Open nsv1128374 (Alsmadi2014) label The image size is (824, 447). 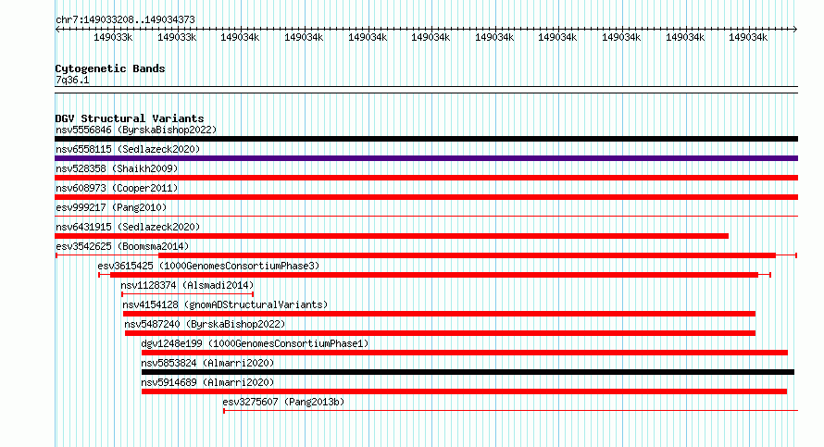click(x=187, y=285)
